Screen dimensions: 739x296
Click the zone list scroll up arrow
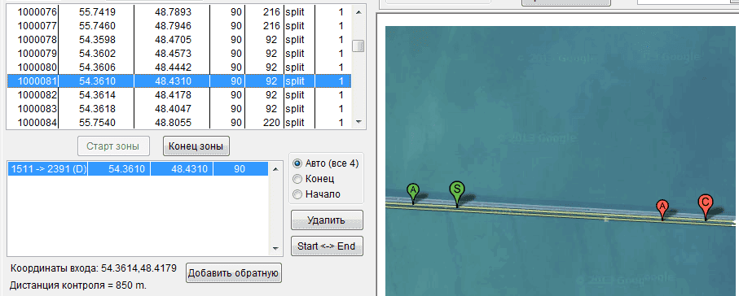(275, 167)
